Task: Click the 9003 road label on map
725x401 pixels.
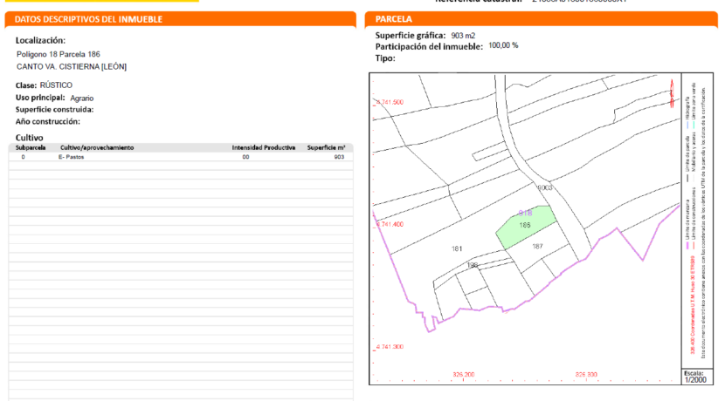Action: click(x=545, y=187)
